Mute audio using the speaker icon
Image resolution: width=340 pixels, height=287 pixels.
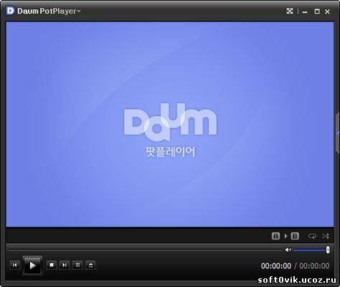pos(288,250)
